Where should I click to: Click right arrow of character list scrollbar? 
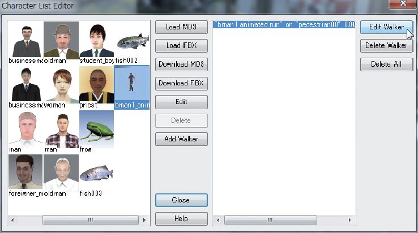(x=144, y=220)
